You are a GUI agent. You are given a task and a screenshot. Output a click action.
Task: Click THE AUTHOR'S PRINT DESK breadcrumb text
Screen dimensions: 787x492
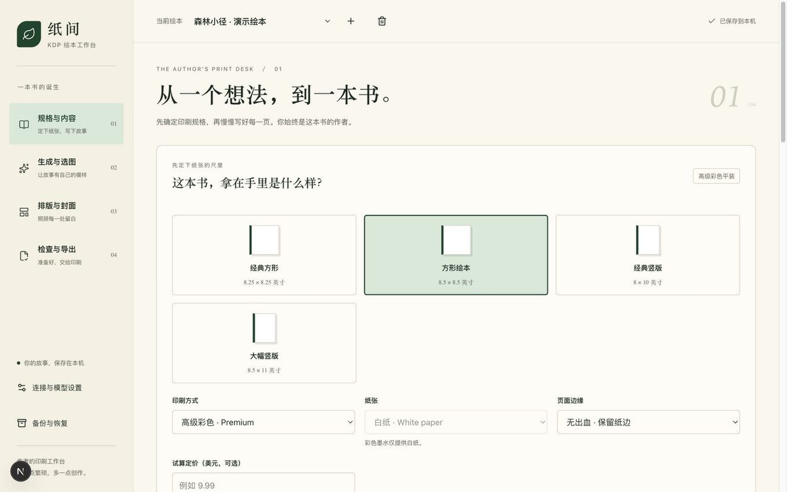(205, 69)
